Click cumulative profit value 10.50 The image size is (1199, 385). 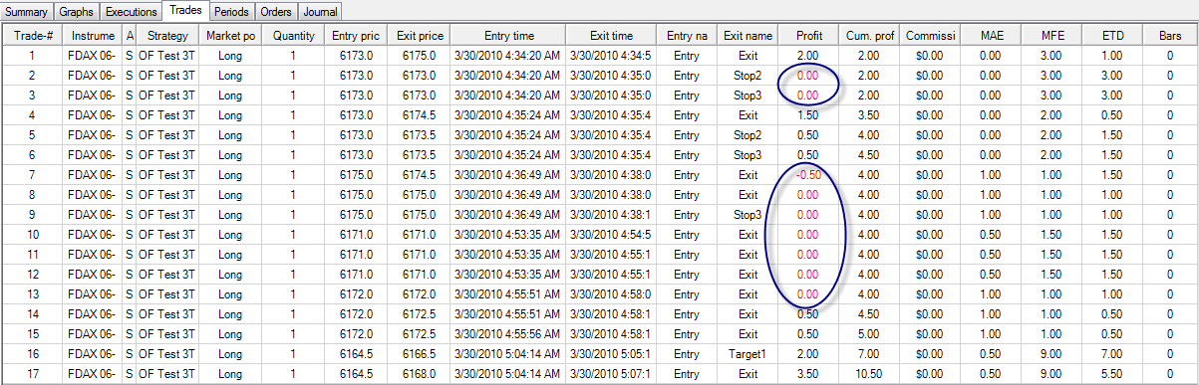coord(868,374)
